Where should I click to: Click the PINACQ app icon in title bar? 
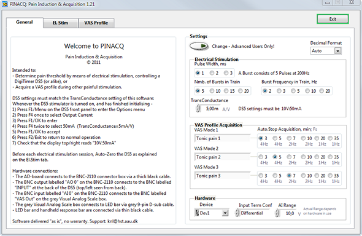pos(5,4)
